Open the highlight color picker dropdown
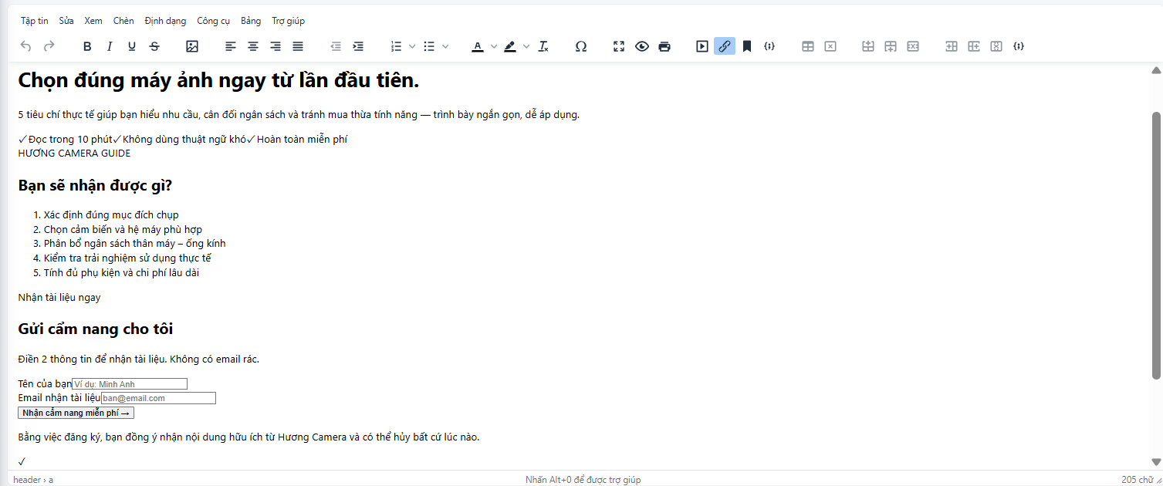Screen dimensions: 1163x486 526,46
